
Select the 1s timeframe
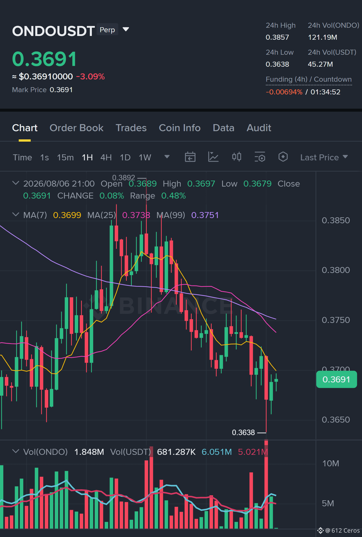click(44, 157)
